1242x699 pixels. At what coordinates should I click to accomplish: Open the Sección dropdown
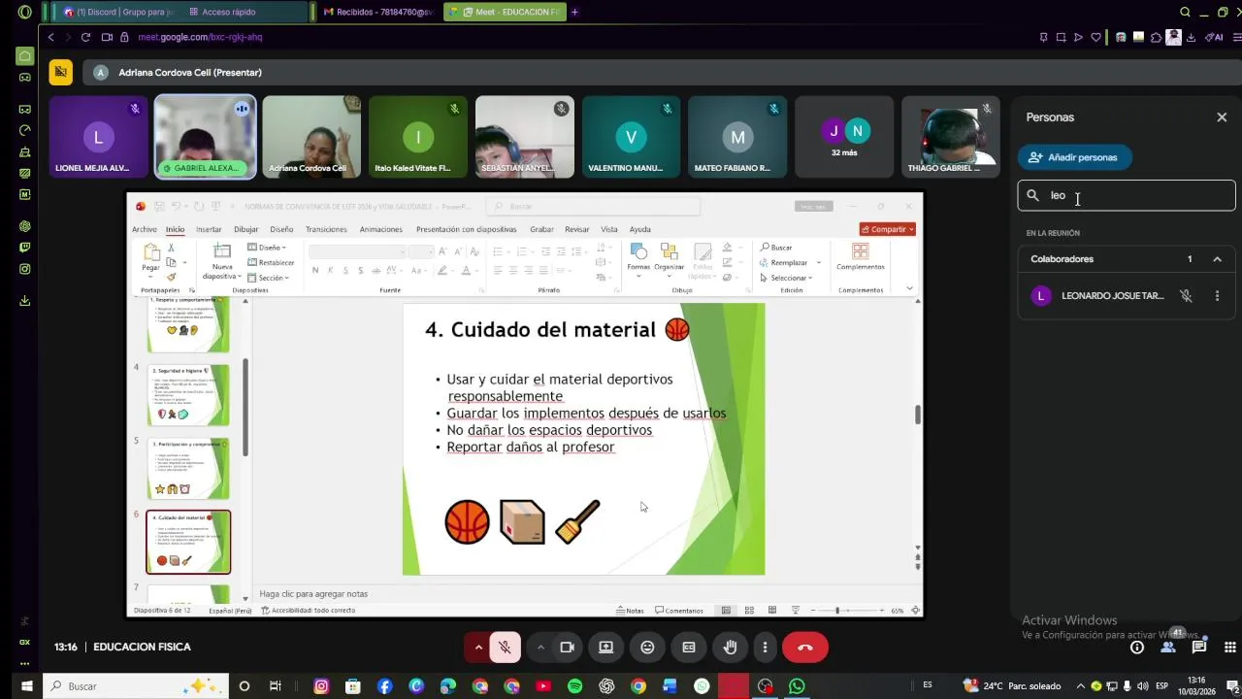click(x=267, y=278)
